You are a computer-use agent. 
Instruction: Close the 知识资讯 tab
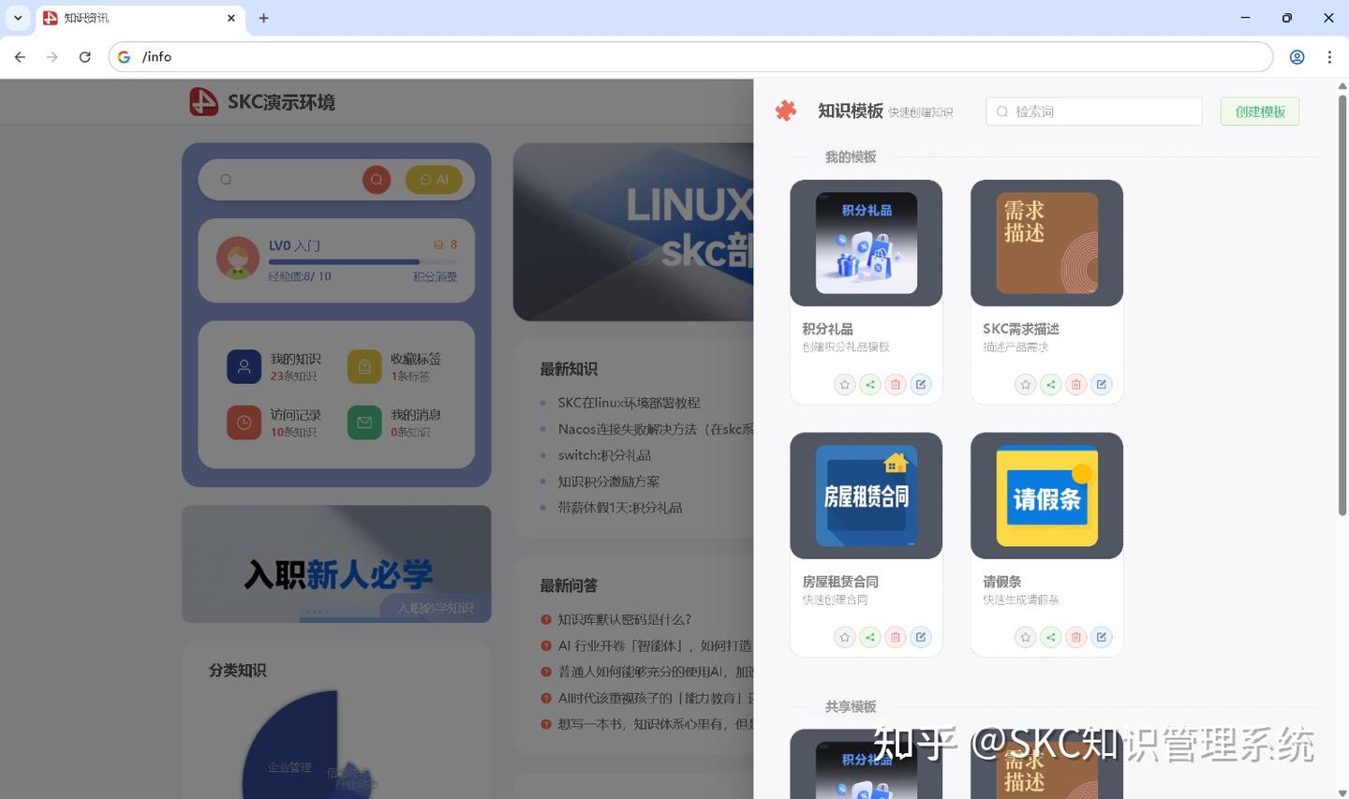tap(231, 18)
